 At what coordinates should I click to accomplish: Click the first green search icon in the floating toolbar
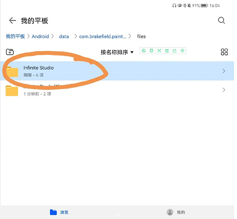(143, 51)
